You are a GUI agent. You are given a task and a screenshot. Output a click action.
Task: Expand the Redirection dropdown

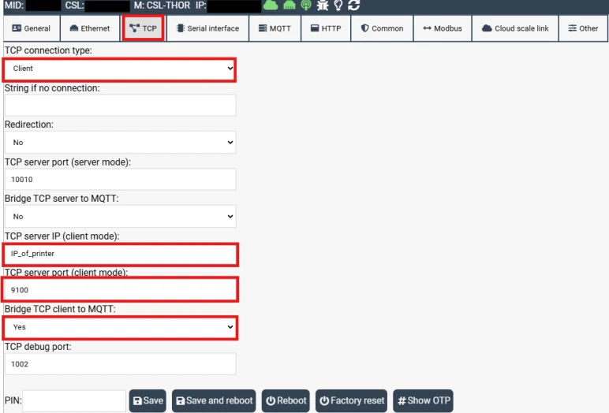(120, 143)
